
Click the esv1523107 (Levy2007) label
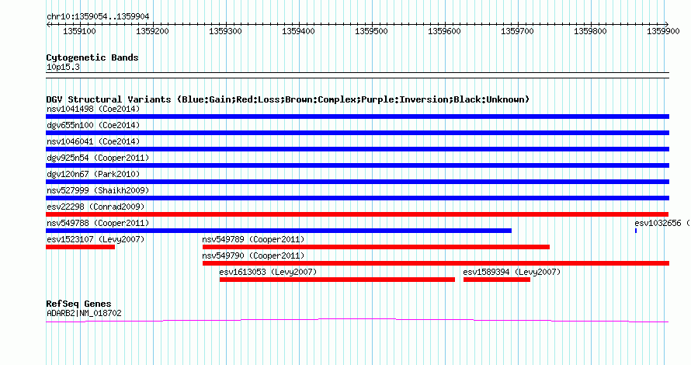95,239
